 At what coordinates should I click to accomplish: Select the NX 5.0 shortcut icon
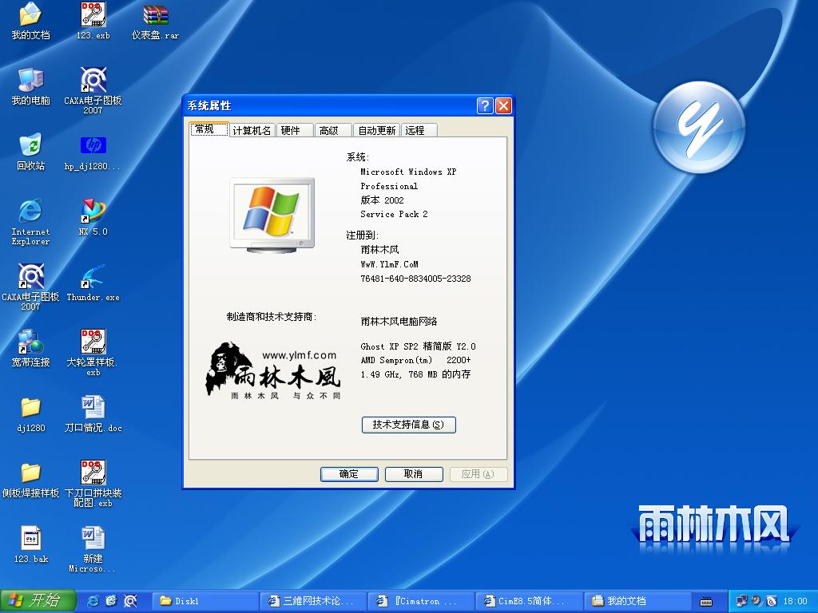tap(93, 217)
